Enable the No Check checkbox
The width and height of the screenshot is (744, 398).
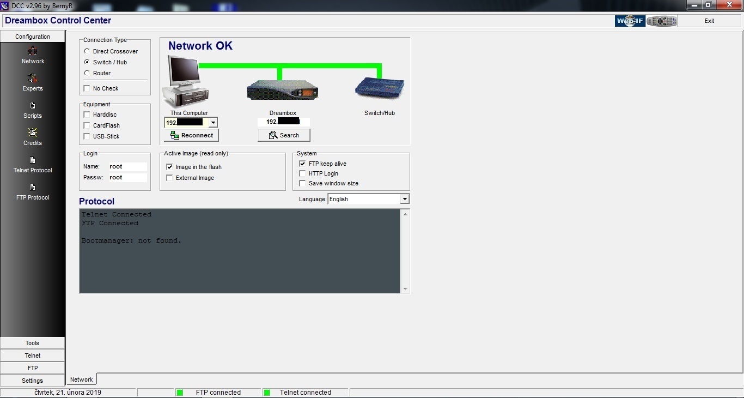tap(87, 88)
